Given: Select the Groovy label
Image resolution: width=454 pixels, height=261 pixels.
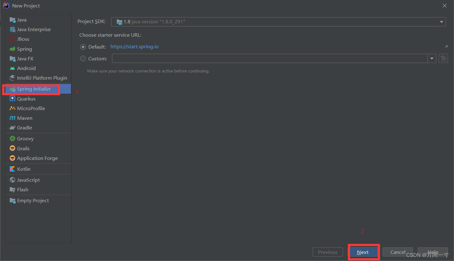Looking at the screenshot, I should 25,139.
